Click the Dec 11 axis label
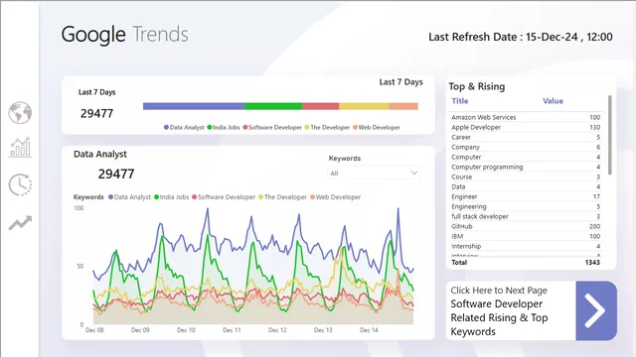 pos(232,330)
